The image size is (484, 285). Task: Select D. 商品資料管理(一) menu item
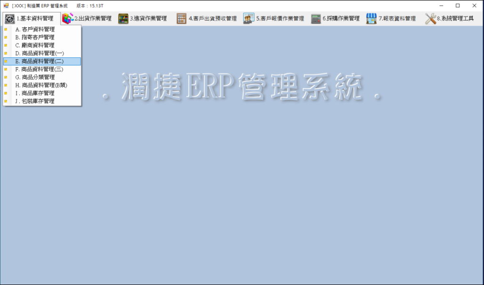click(40, 53)
